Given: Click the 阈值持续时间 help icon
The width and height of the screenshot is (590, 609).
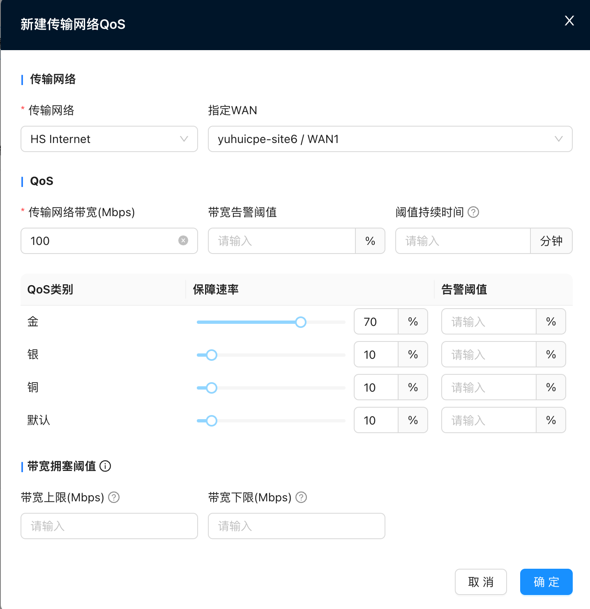Looking at the screenshot, I should 474,212.
